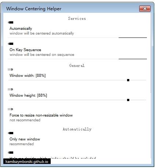Click the Automatically service label
This screenshot has height=168, width=155.
tap(21, 28)
